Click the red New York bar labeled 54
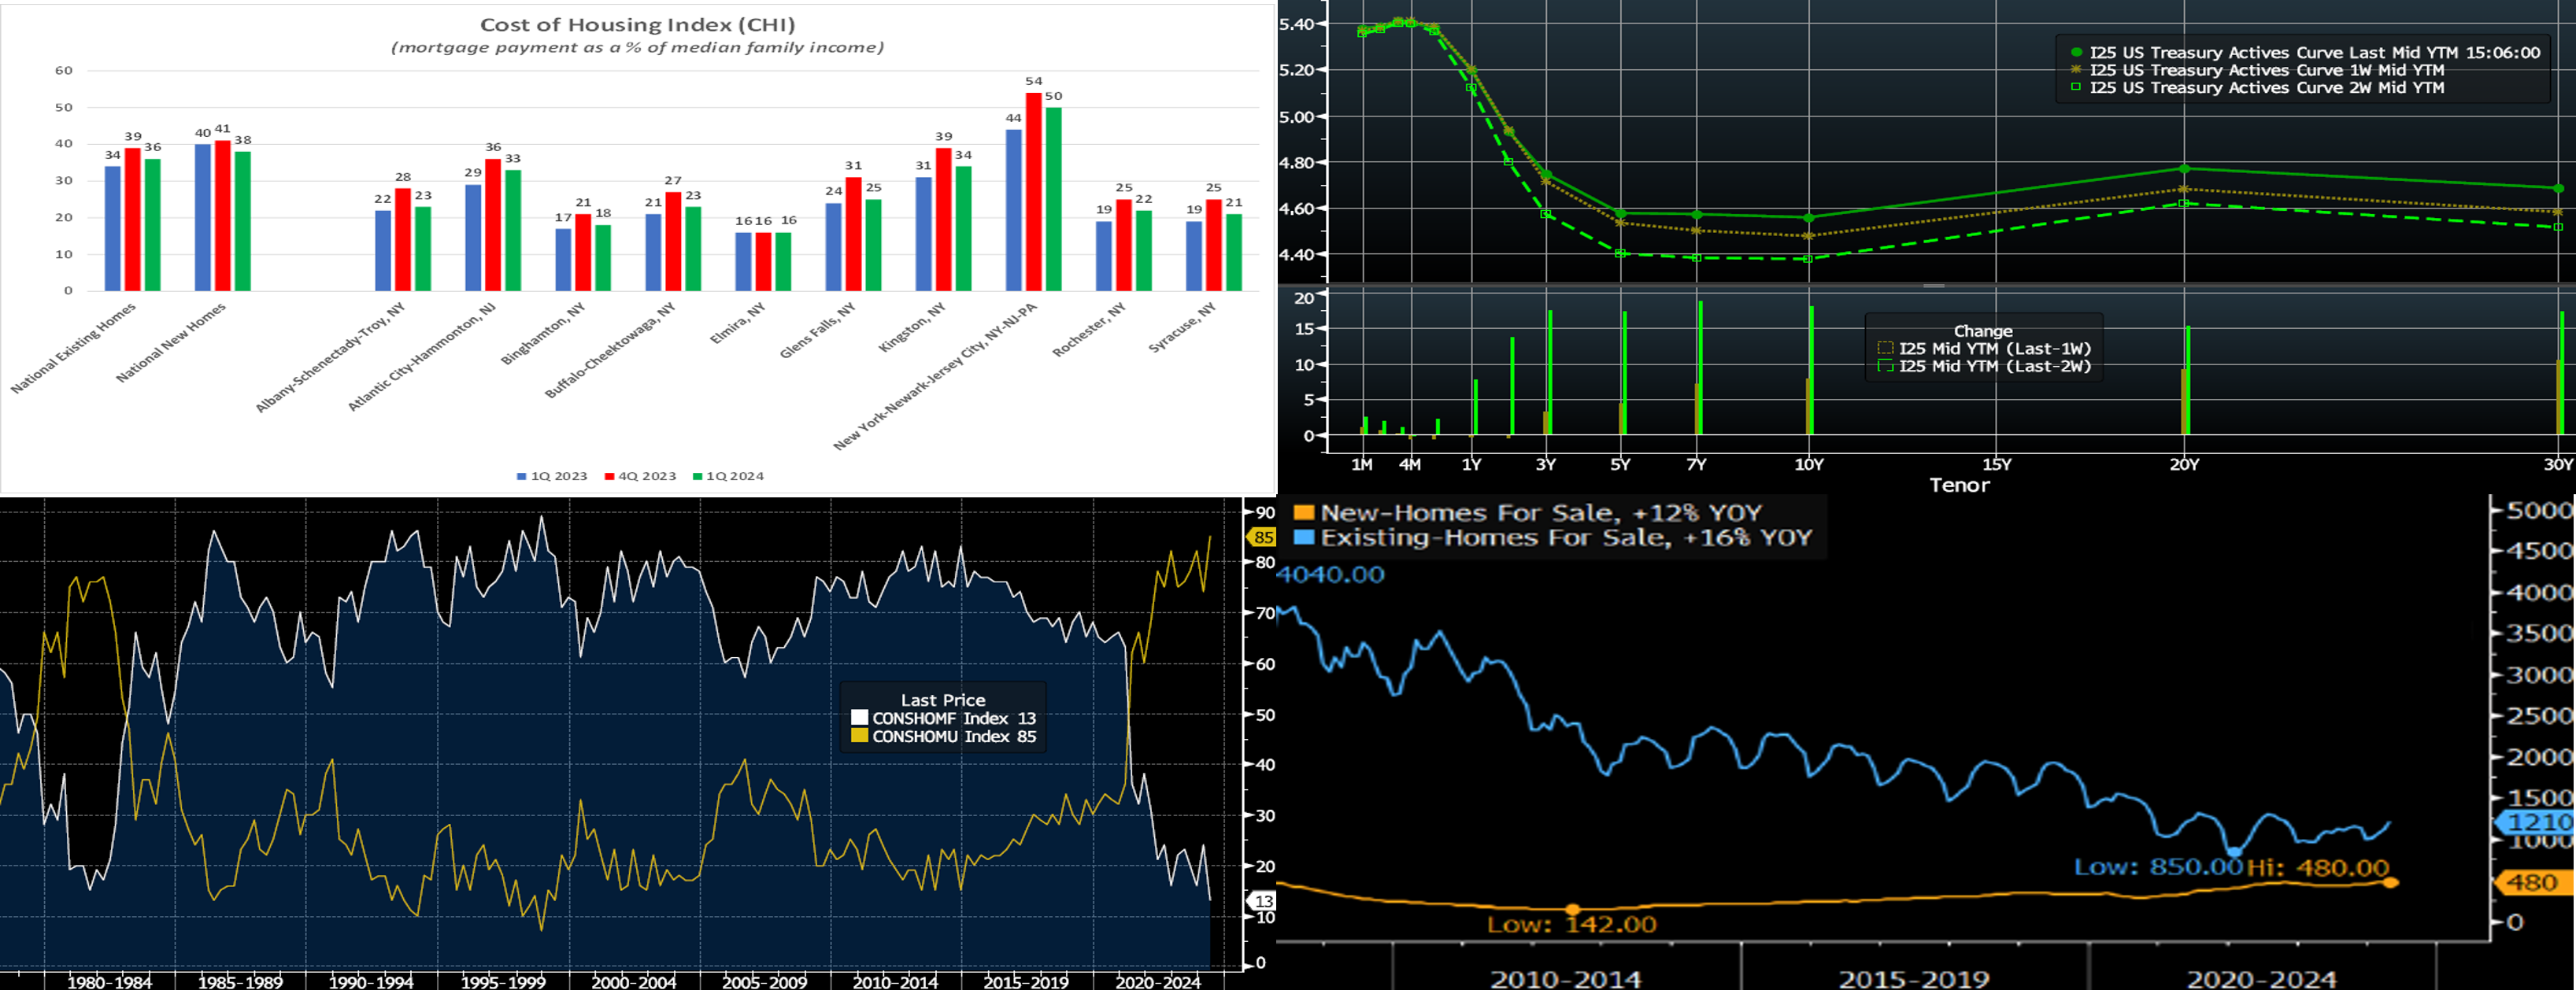 pyautogui.click(x=1034, y=192)
